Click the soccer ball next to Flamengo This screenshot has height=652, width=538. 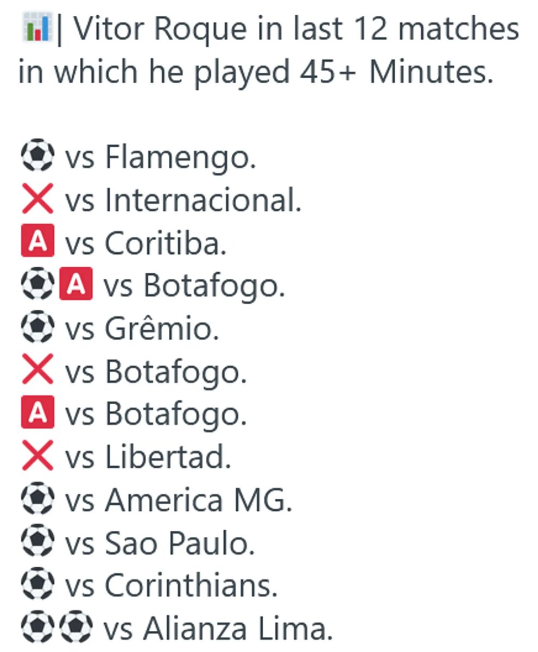point(37,156)
